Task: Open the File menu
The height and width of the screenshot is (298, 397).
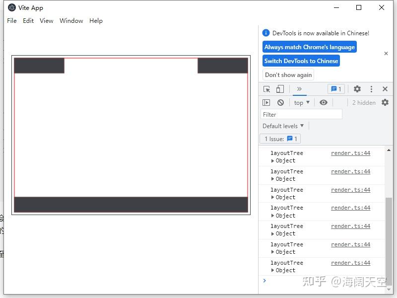Action: tap(12, 20)
